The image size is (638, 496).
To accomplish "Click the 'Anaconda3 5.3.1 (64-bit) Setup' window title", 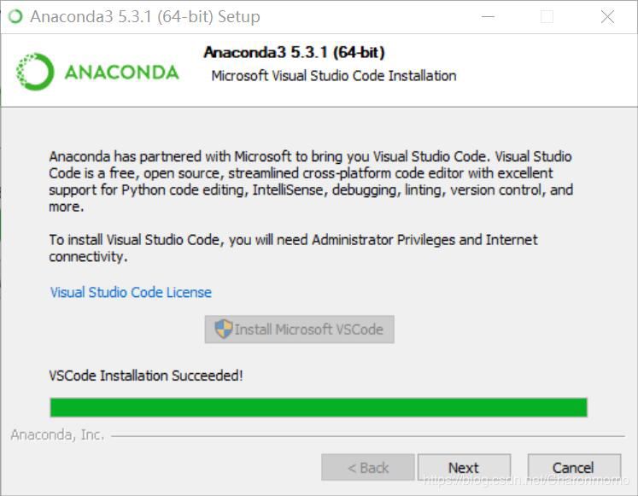I will pos(145,17).
